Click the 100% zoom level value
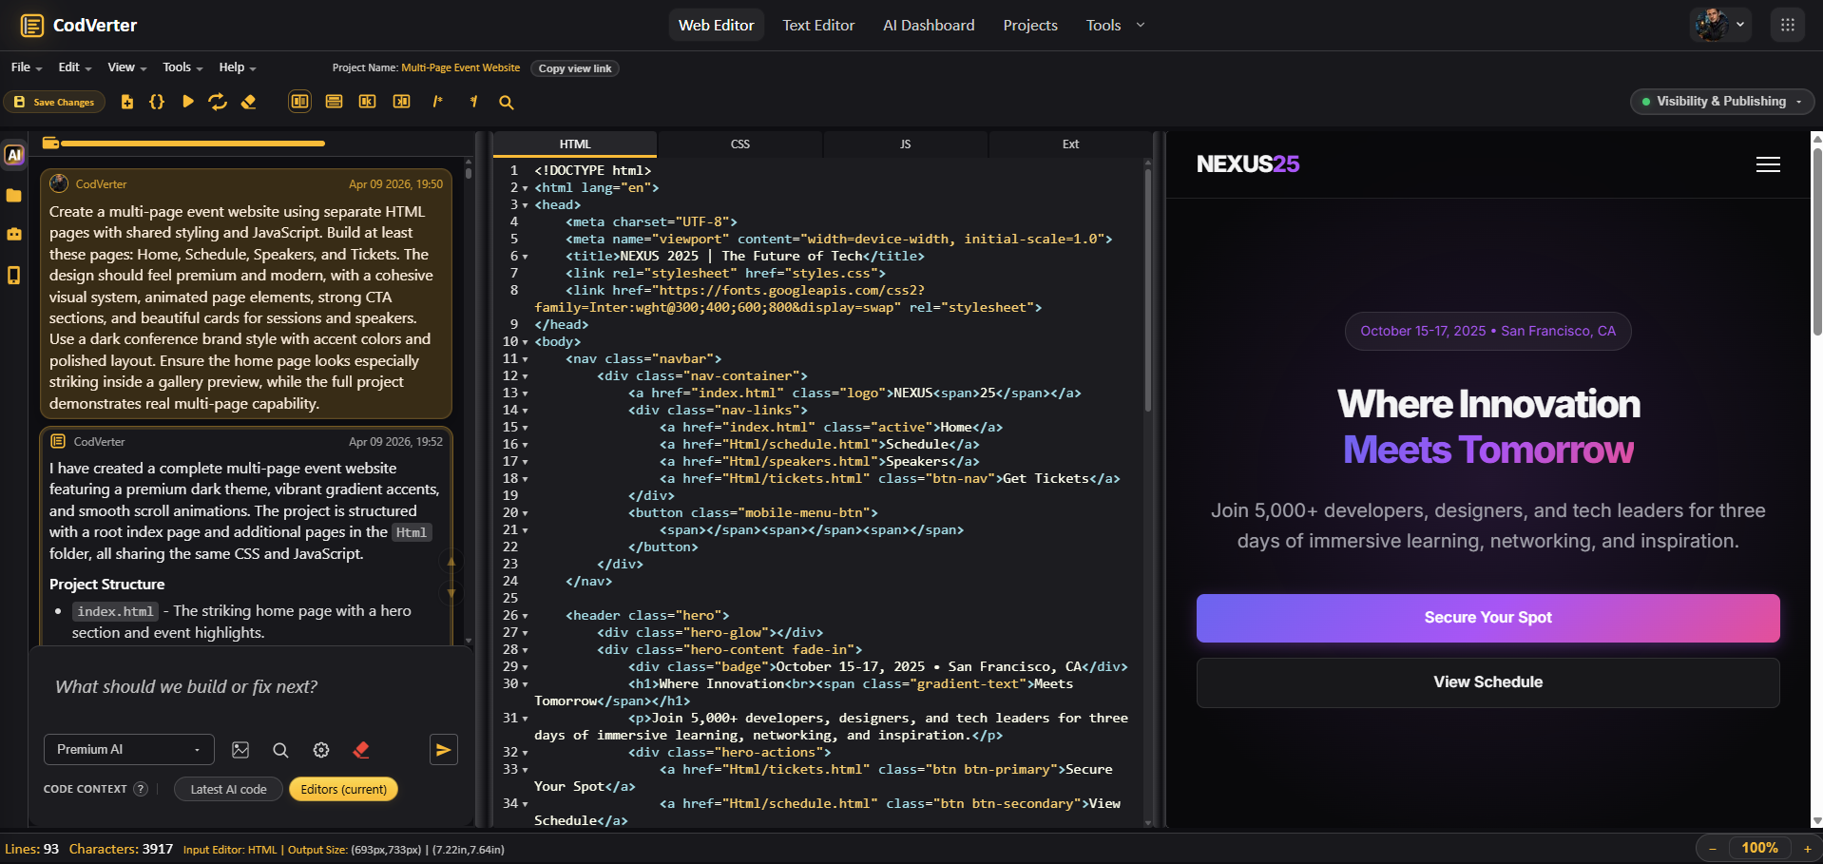 pos(1759,848)
